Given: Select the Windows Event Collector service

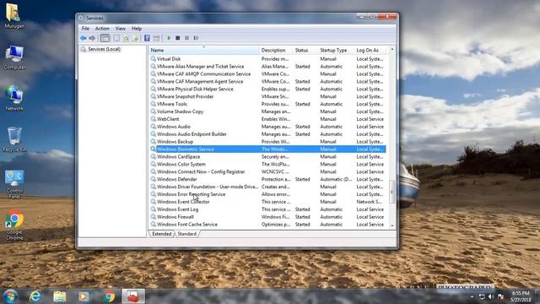Looking at the screenshot, I should coord(267,202).
